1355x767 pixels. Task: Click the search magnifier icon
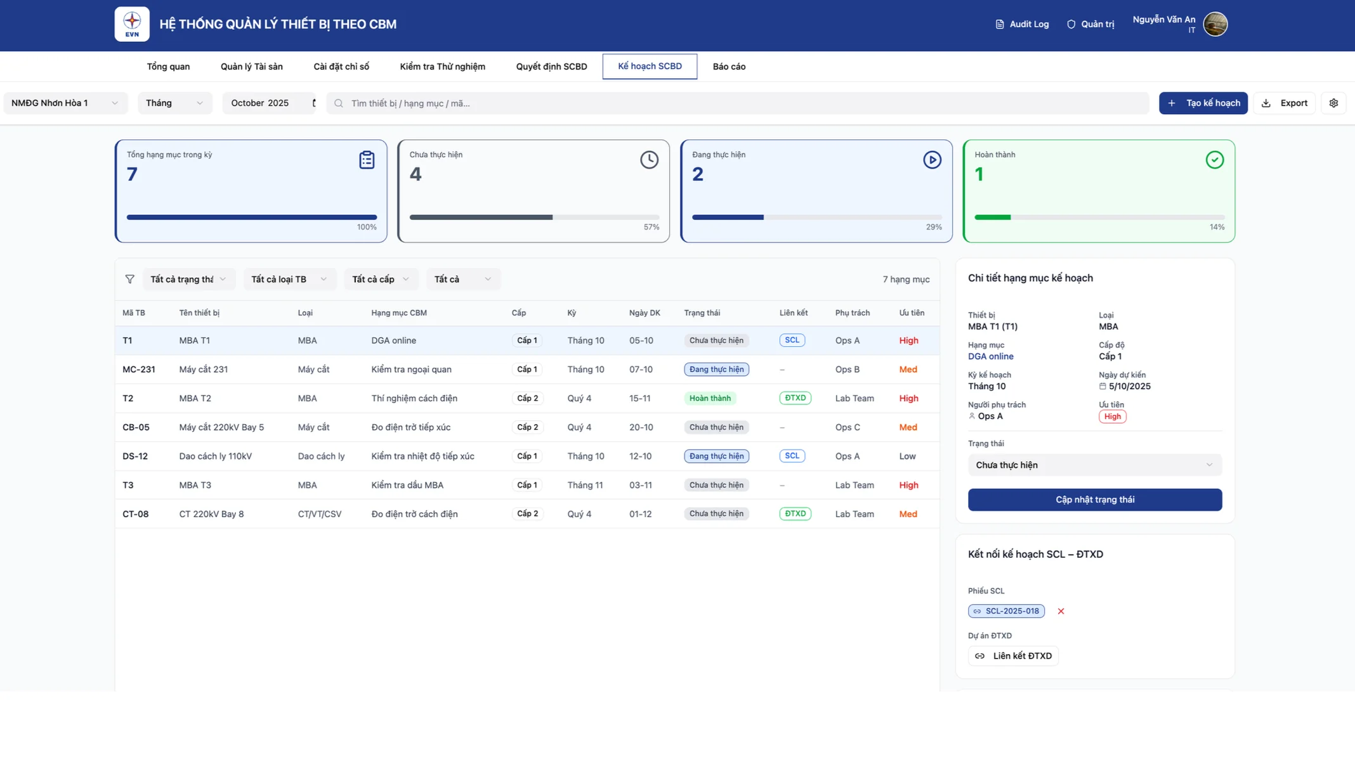(339, 103)
